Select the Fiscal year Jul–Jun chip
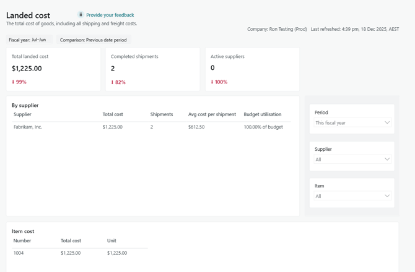Viewport: 415px width, 272px height. coord(27,40)
